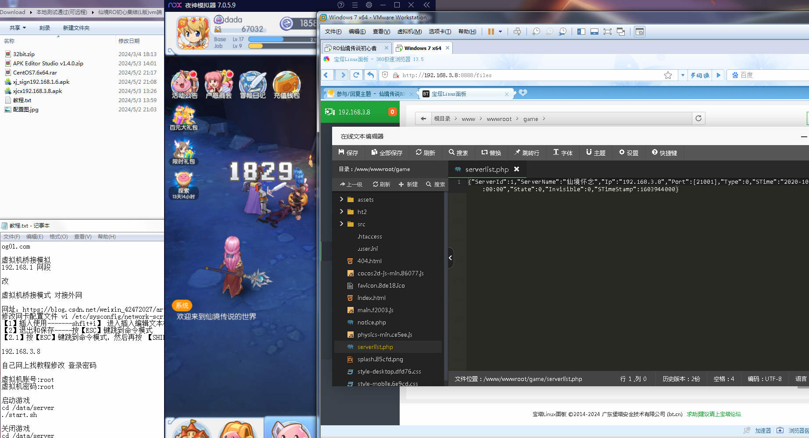
Task: Open a new browser tab via heart-plus icon
Action: [523, 93]
